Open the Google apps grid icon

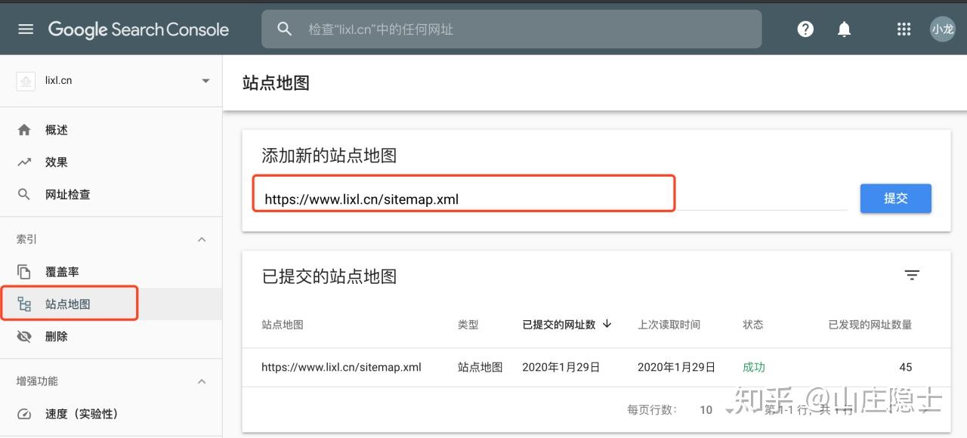coord(904,29)
